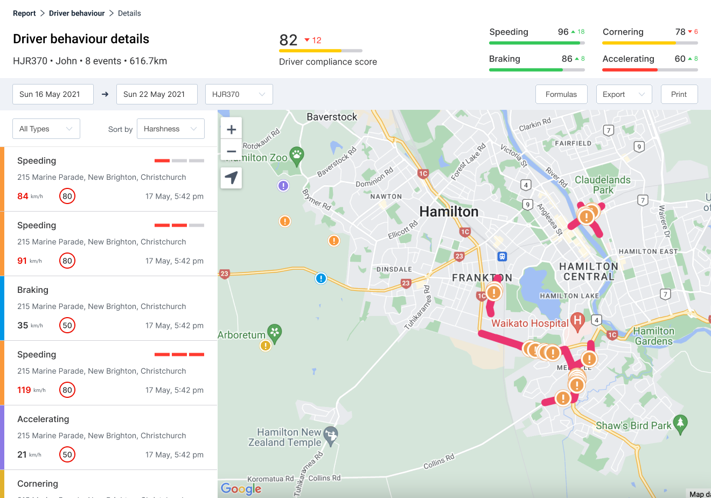The image size is (711, 498).
Task: Go to Driver behaviour breadcrumb
Action: (x=77, y=13)
